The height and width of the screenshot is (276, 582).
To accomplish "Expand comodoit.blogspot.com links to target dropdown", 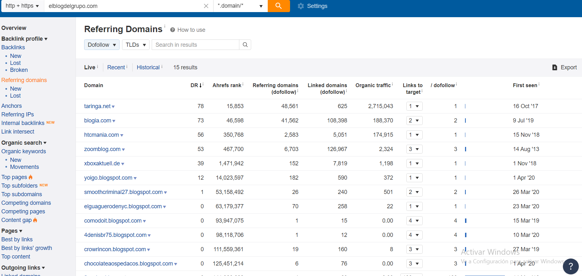I will 414,221.
